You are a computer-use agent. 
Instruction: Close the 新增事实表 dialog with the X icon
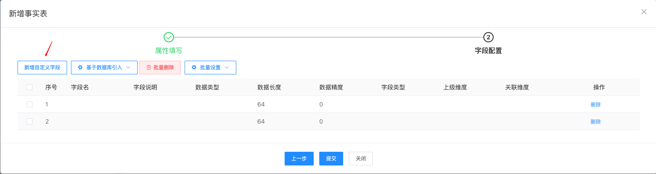coord(644,12)
